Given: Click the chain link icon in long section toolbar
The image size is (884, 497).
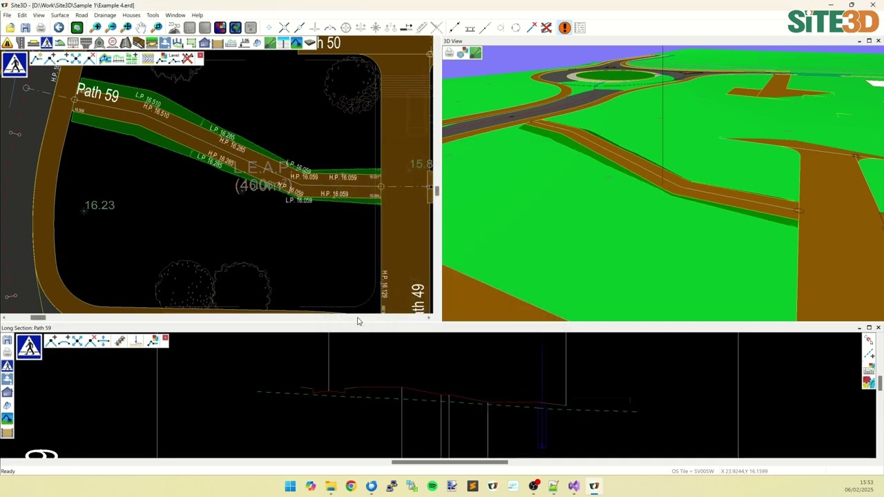Looking at the screenshot, I should 120,340.
